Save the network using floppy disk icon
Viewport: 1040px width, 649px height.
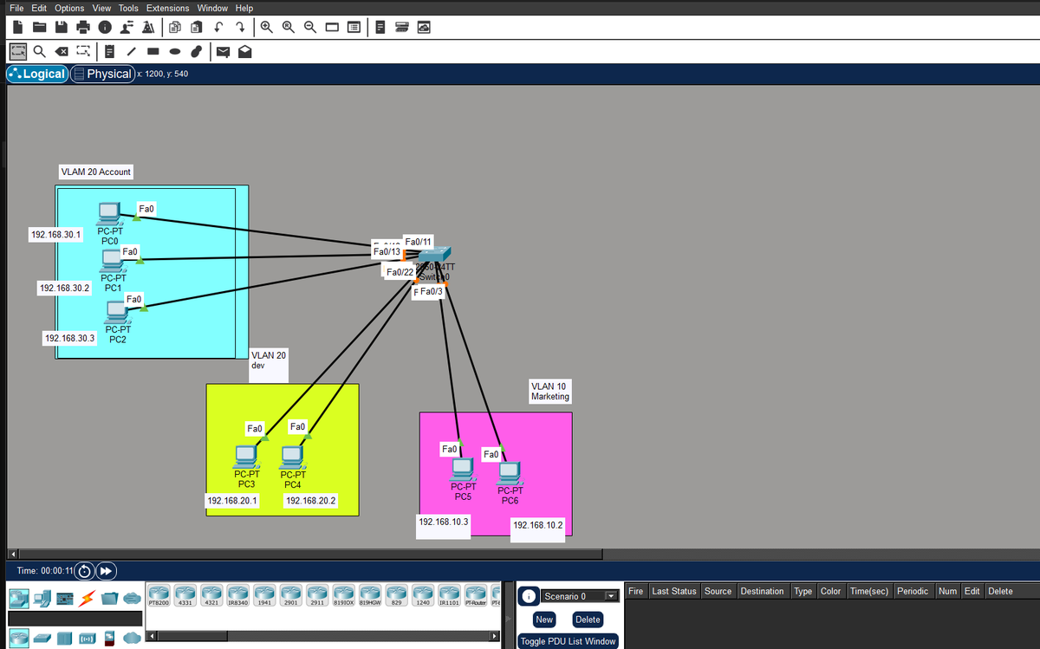[x=61, y=28]
